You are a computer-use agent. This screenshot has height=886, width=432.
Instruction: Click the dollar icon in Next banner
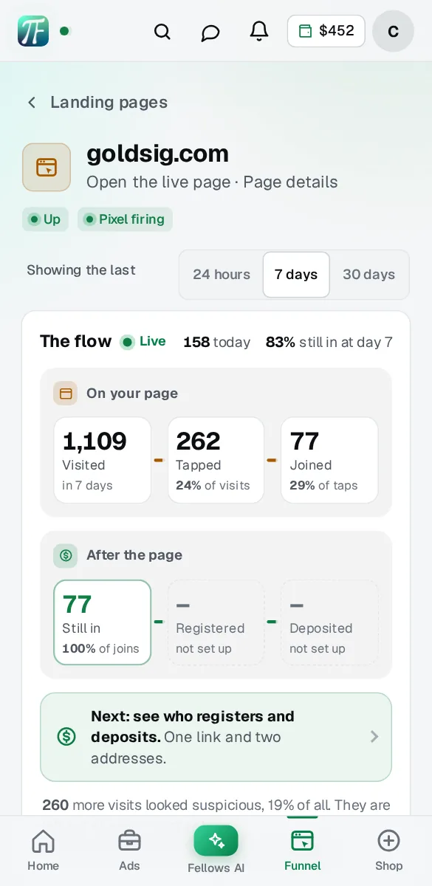click(66, 736)
